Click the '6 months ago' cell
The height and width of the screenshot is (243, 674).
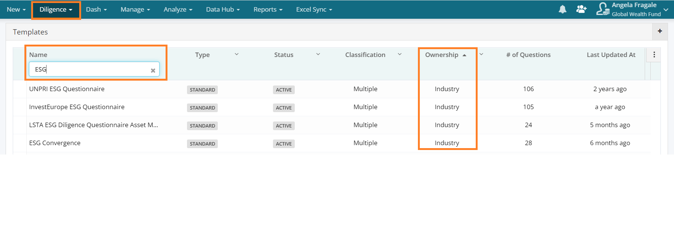pos(610,143)
